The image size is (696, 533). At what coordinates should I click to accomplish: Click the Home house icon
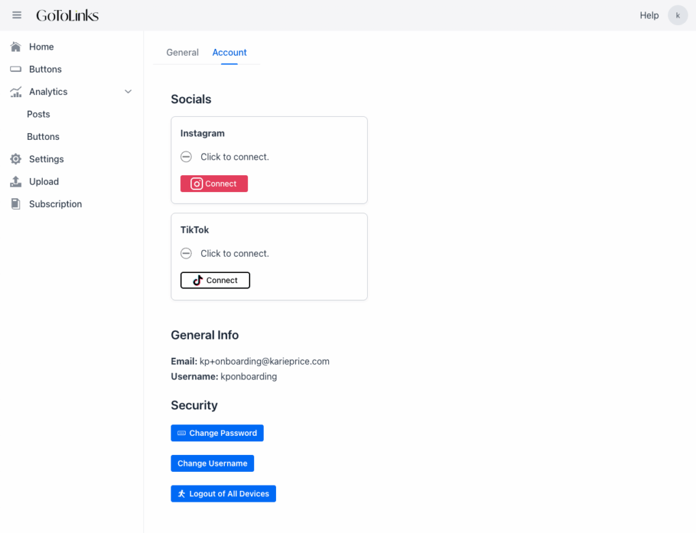[16, 47]
